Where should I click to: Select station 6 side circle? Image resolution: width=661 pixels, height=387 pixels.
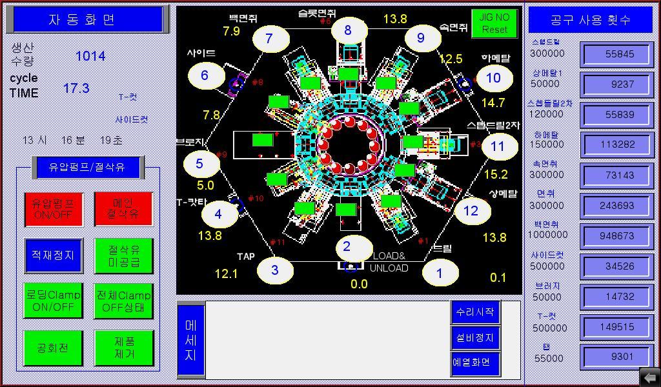(x=206, y=75)
